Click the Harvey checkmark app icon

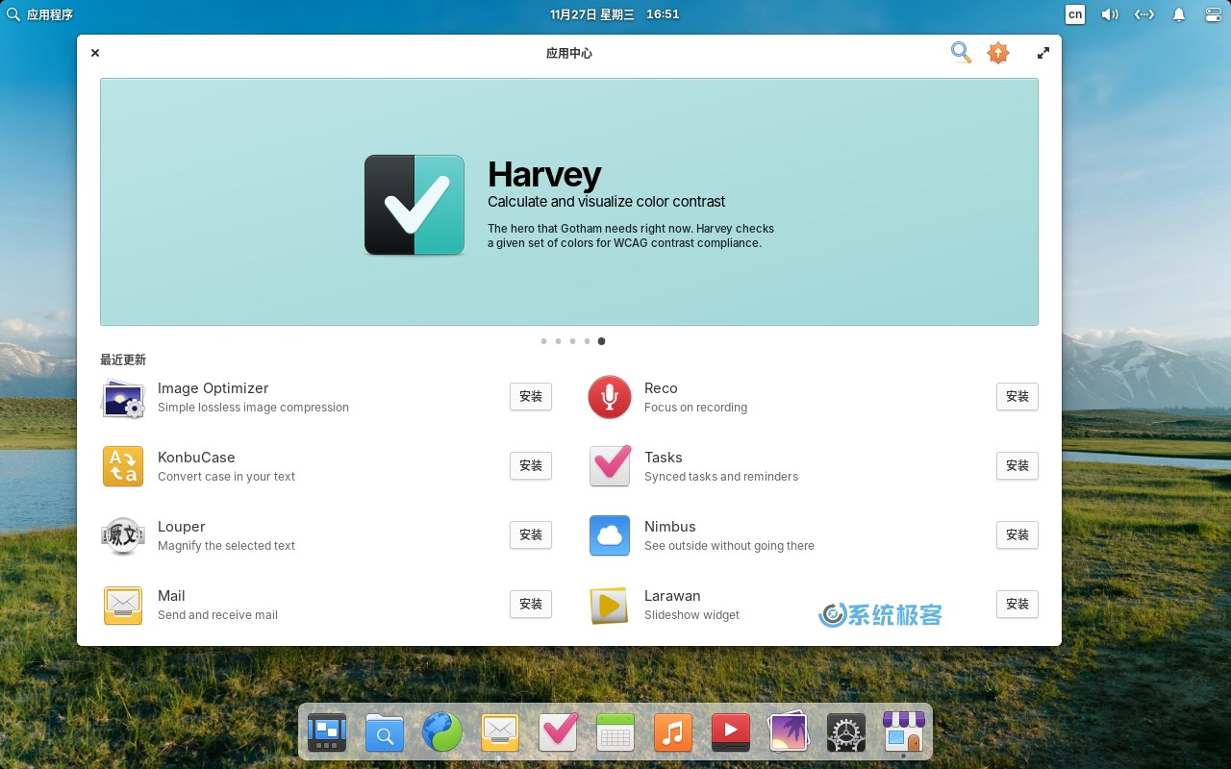click(415, 205)
